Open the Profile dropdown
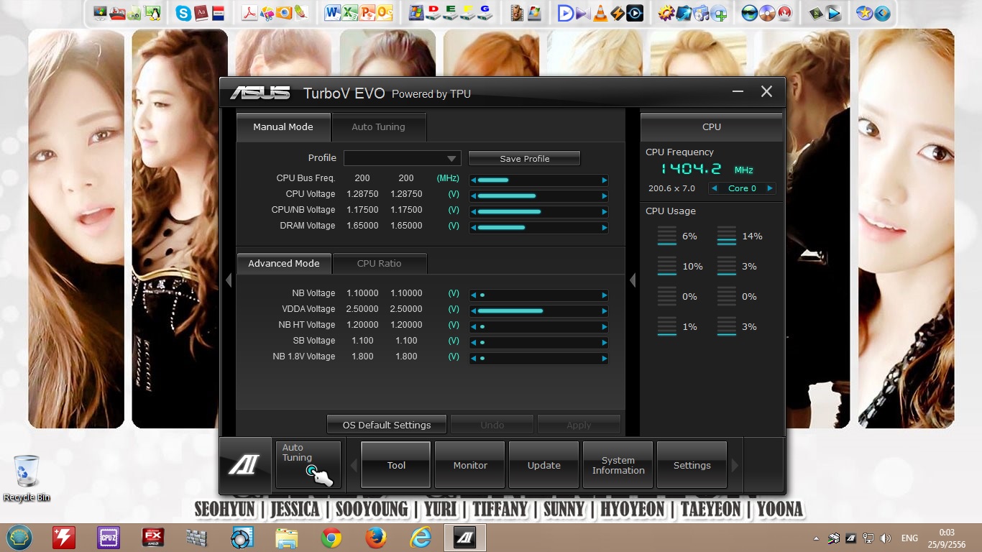The image size is (982, 552). tap(402, 158)
